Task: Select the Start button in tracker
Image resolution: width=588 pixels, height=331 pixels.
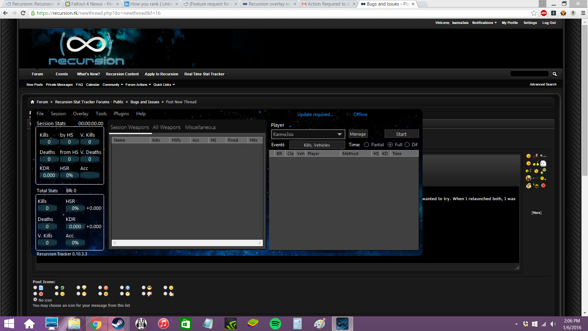Action: (x=401, y=134)
